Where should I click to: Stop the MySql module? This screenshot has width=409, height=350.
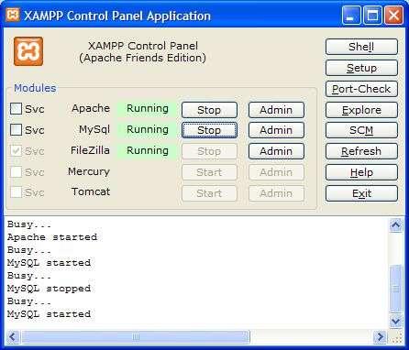[209, 130]
